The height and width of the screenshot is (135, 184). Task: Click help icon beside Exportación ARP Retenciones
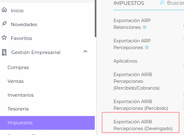click(145, 27)
